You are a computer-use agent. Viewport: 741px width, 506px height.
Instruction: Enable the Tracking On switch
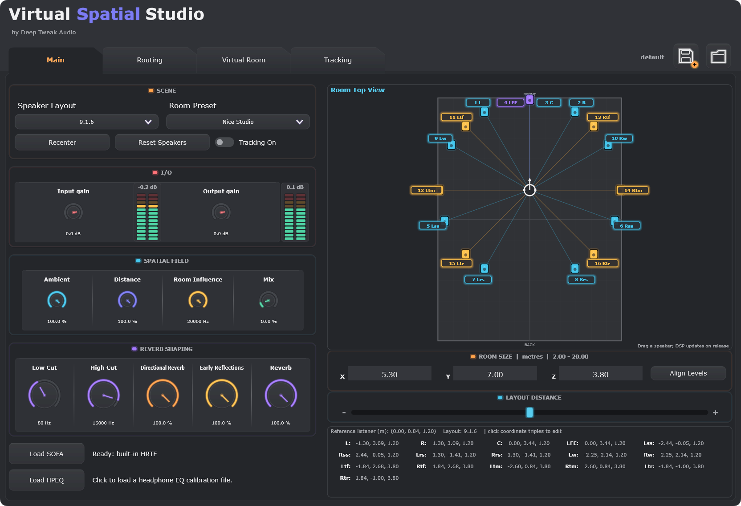point(224,142)
